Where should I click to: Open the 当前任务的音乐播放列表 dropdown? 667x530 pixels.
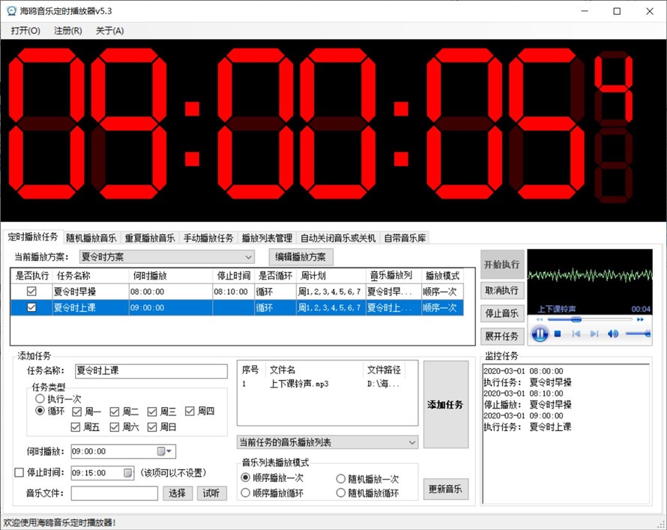point(411,442)
